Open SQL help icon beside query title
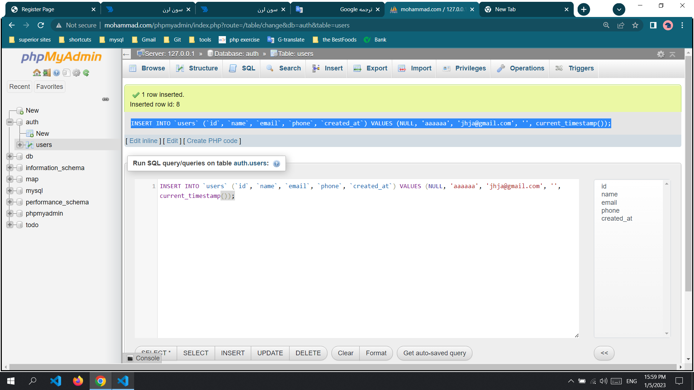Screen dimensions: 694x390 [x=277, y=164]
